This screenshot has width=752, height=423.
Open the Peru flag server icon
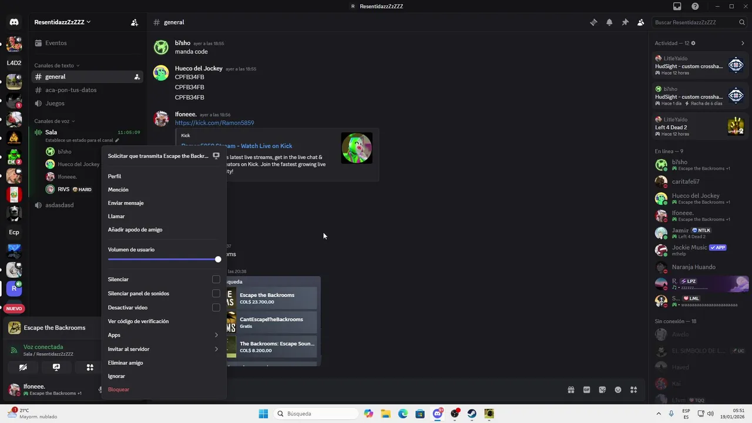[x=14, y=194]
